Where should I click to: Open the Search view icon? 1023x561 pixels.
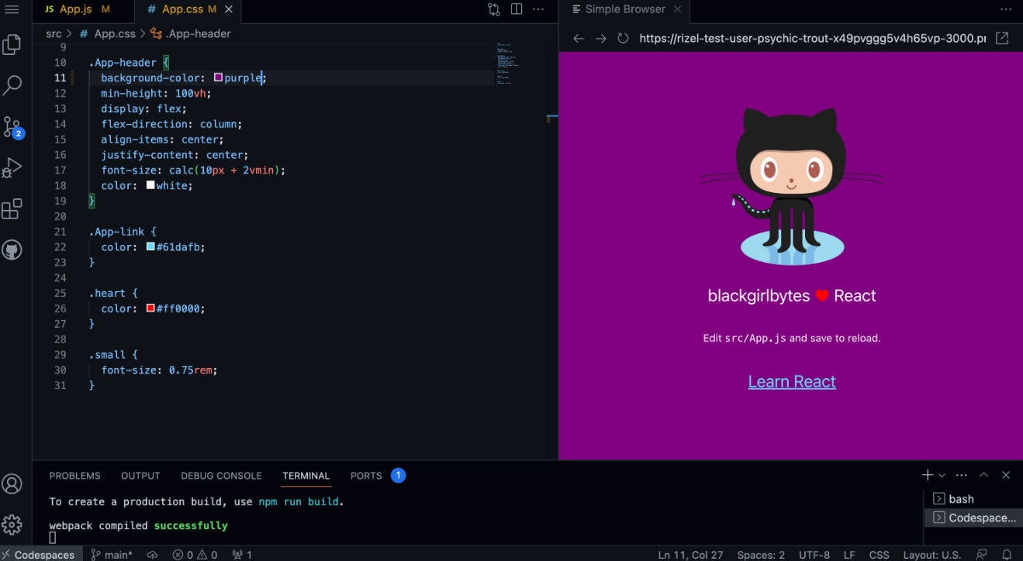(12, 85)
